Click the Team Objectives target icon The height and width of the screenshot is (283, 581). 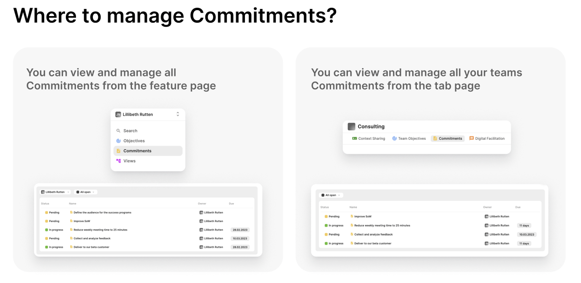point(394,139)
